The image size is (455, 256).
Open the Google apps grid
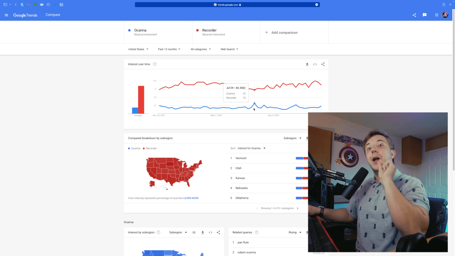click(x=437, y=15)
